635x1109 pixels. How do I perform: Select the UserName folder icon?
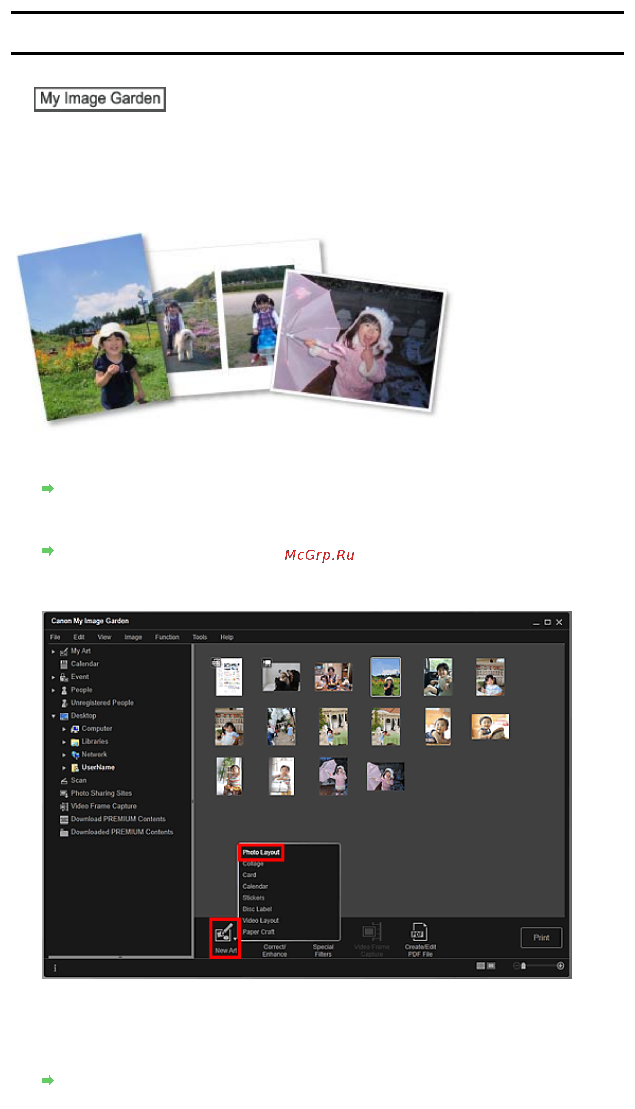point(75,768)
